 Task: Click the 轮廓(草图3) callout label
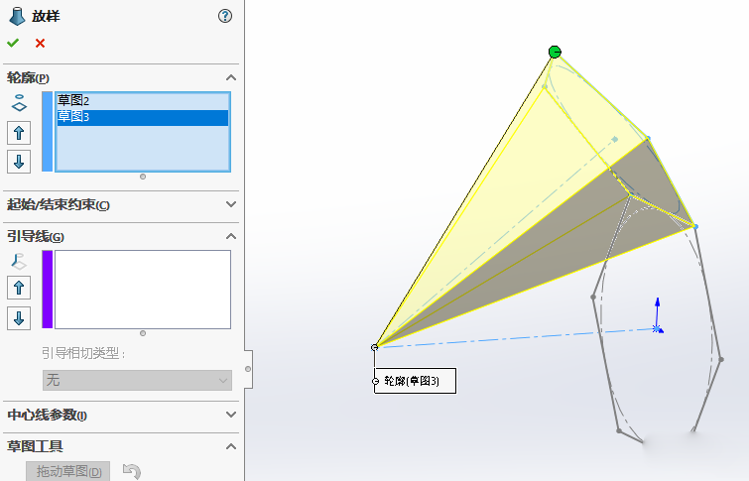(414, 381)
